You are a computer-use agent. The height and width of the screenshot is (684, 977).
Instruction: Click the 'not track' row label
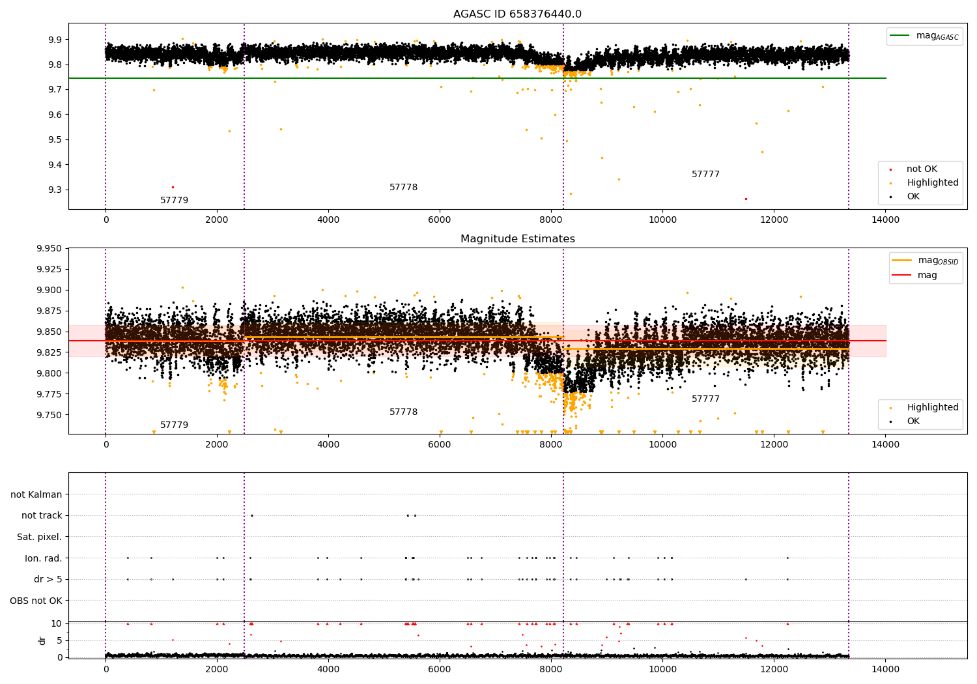[42, 516]
